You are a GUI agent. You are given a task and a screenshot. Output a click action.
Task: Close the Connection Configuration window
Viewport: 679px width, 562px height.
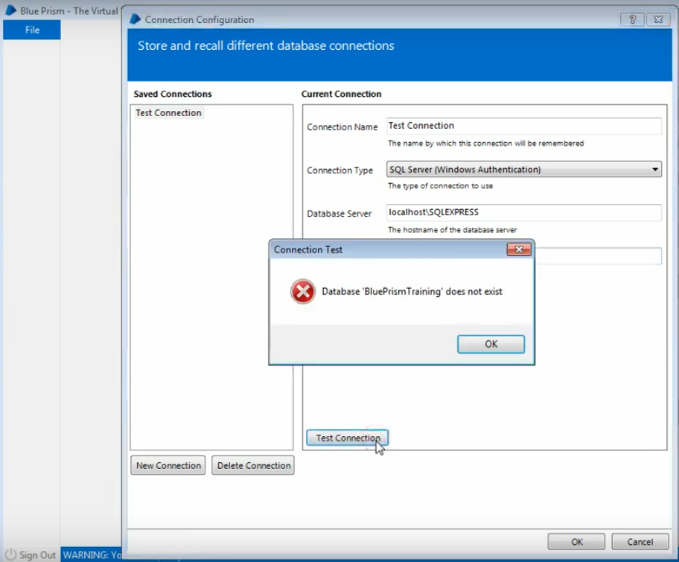coord(658,19)
